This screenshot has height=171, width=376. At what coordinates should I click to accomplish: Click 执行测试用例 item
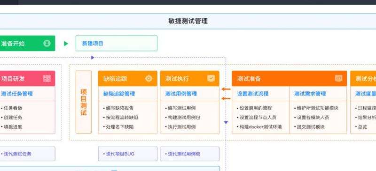(182, 127)
